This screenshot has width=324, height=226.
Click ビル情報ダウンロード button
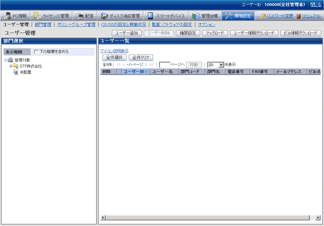click(301, 33)
